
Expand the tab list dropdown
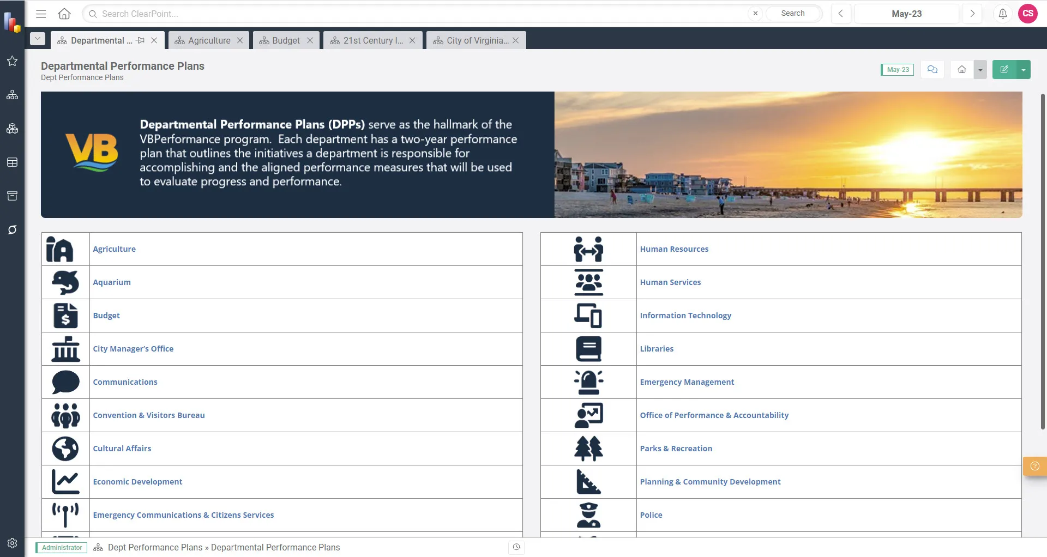38,39
